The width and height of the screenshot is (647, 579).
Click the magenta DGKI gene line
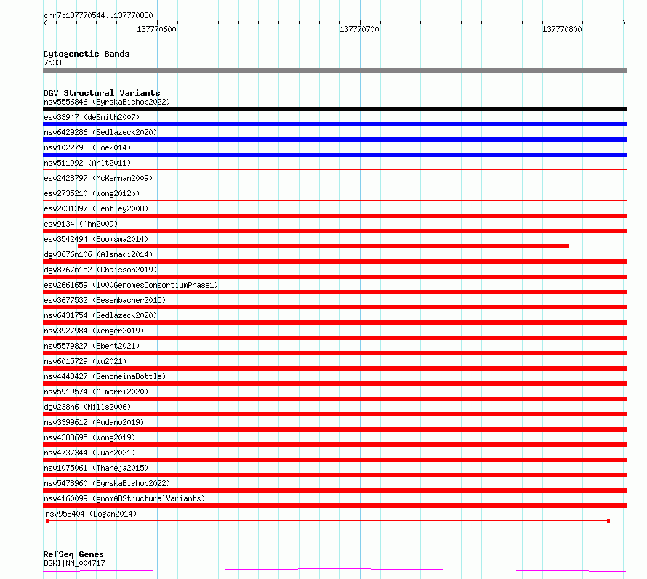click(x=334, y=570)
